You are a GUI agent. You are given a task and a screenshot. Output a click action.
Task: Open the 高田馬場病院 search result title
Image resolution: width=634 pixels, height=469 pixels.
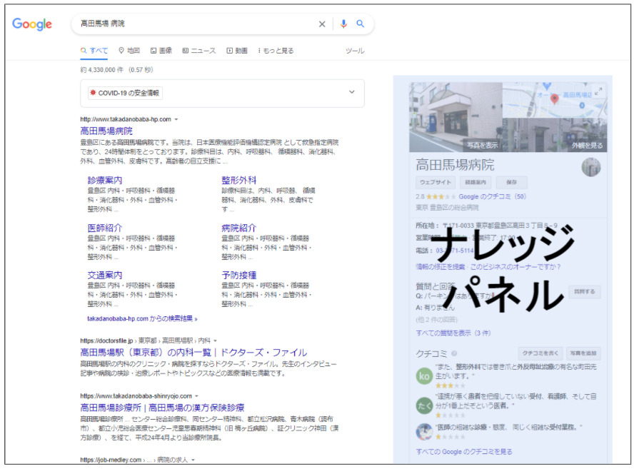(106, 131)
